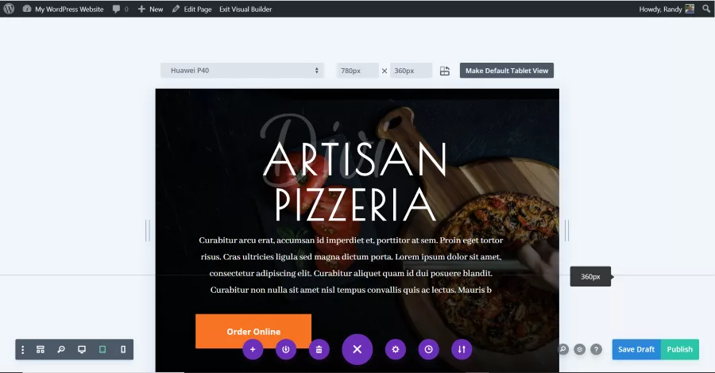Click the Order Online button
Viewport: 715px width, 373px height.
(253, 331)
